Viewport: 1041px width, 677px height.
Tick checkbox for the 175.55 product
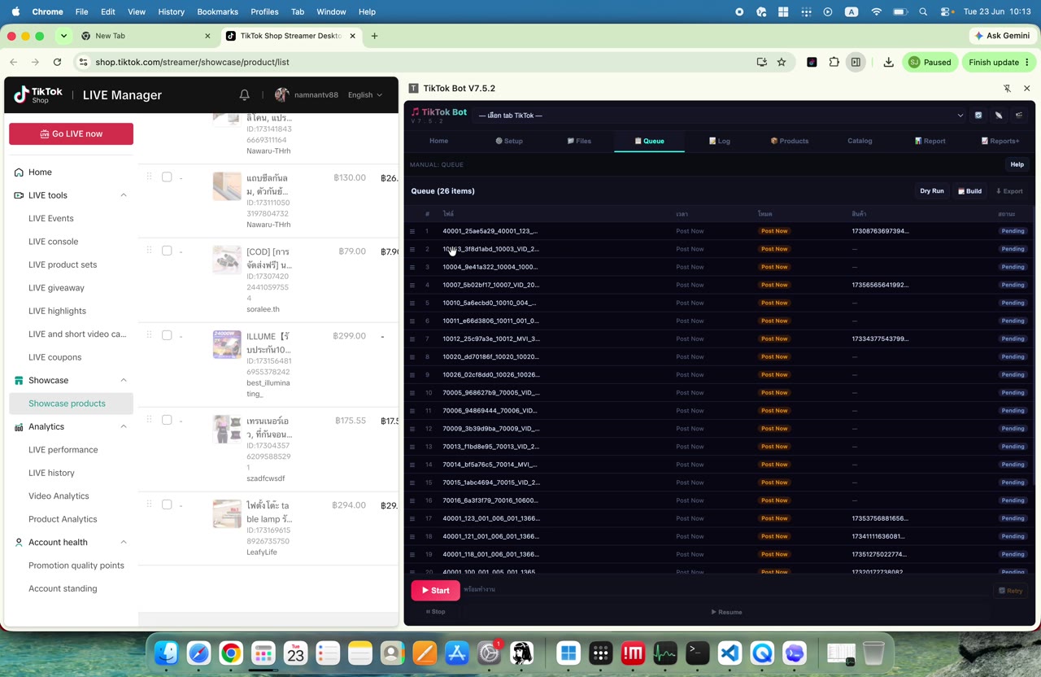tap(167, 420)
